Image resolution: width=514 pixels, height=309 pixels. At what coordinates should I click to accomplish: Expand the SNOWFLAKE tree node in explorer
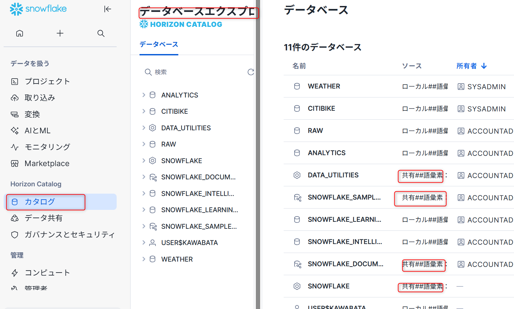tap(144, 161)
